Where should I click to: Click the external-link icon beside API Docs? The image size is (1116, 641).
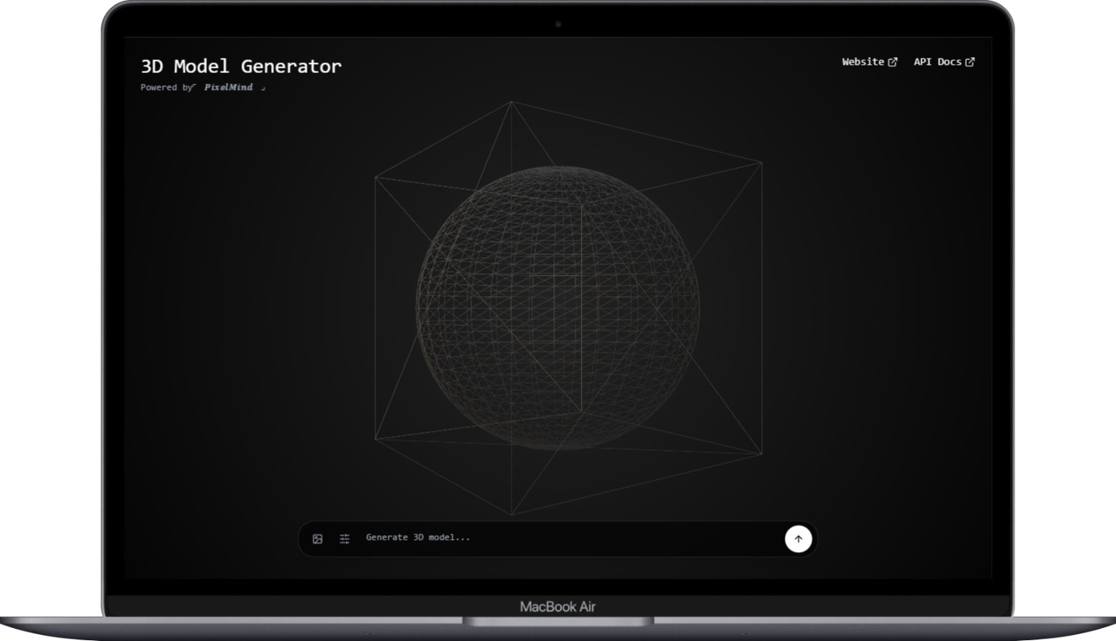tap(970, 61)
